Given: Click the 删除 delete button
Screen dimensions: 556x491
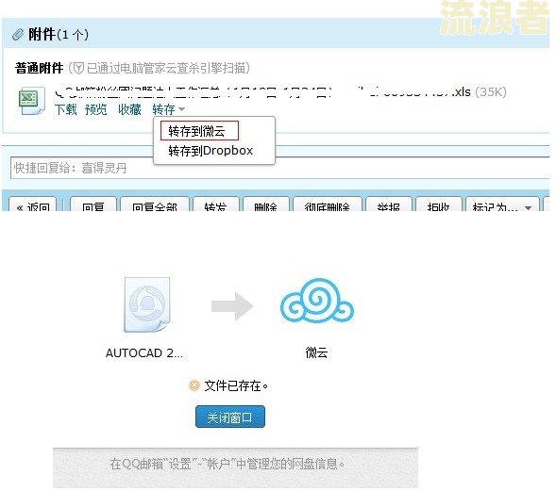Looking at the screenshot, I should (265, 205).
